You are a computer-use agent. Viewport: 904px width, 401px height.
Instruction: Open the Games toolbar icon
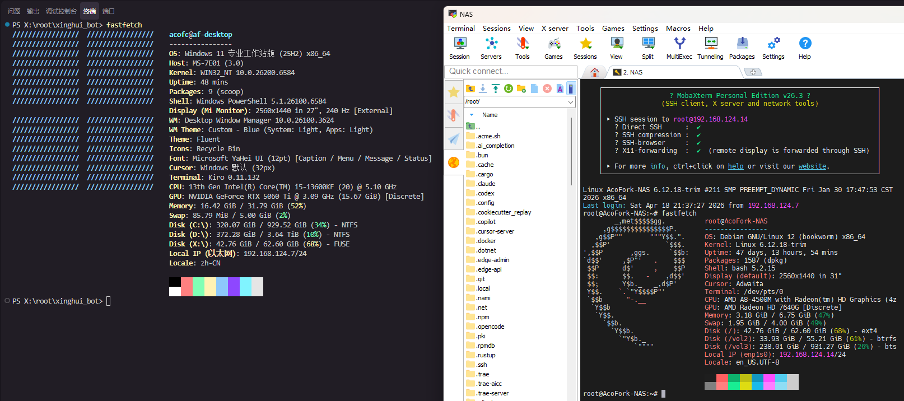pyautogui.click(x=553, y=48)
